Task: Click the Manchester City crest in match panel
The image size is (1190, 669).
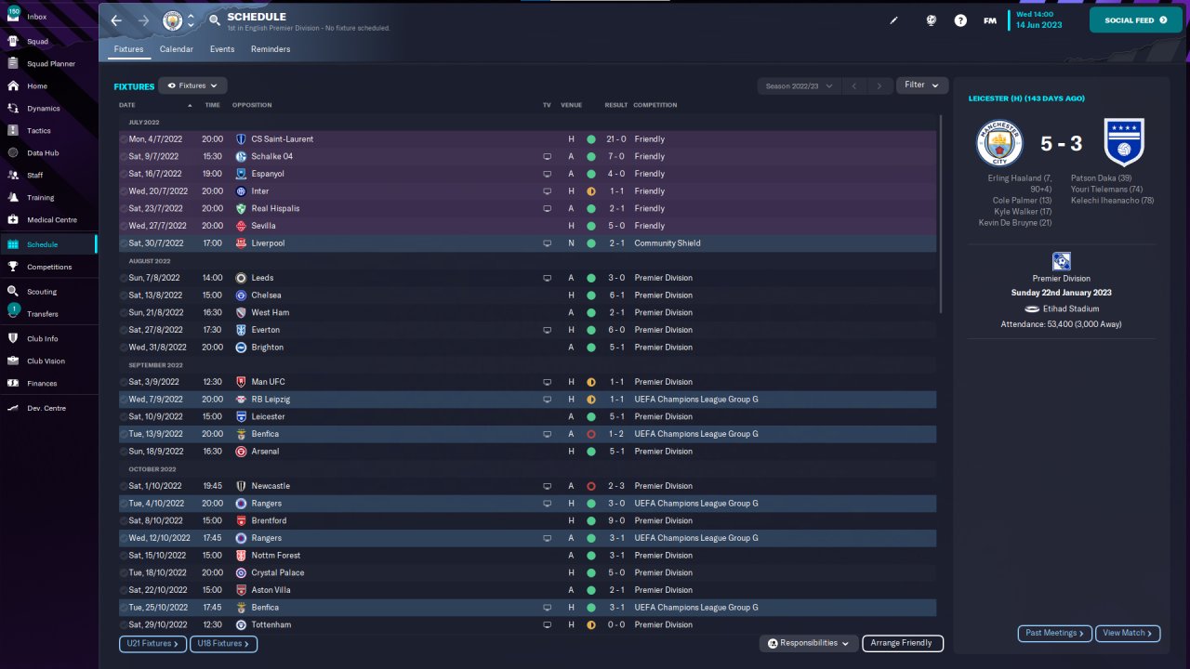Action: (999, 143)
